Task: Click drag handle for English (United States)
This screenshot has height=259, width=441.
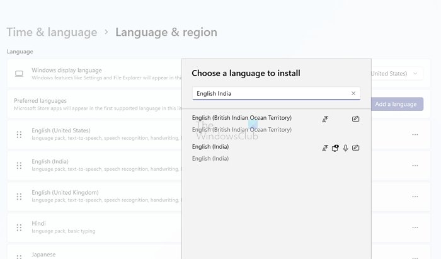Action: pos(19,134)
